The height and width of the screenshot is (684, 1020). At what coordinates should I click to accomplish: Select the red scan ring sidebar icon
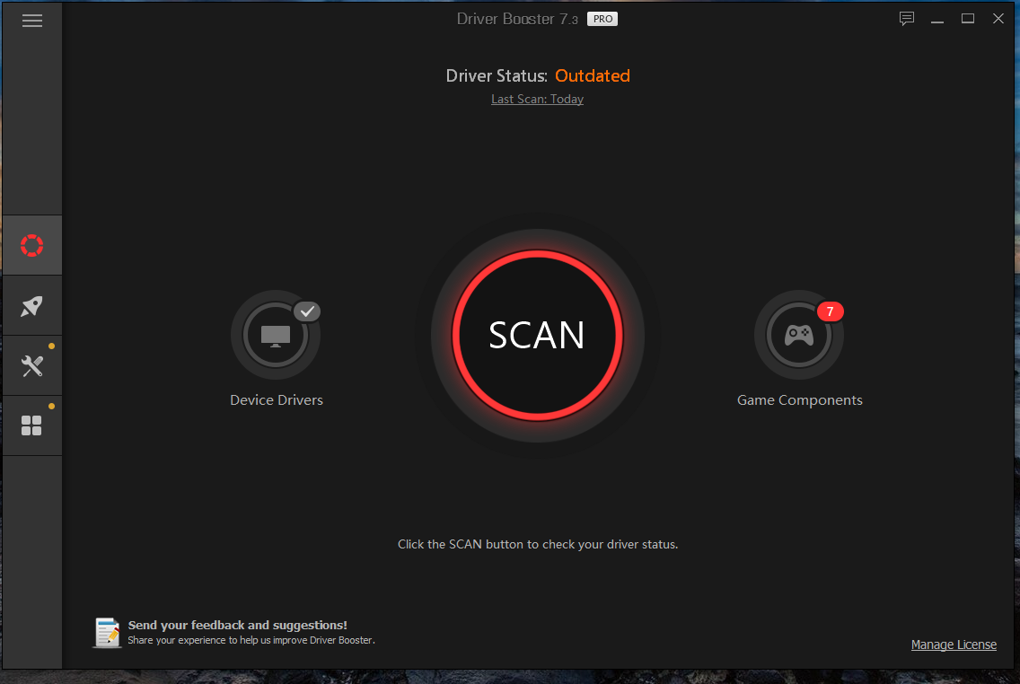[x=32, y=245]
